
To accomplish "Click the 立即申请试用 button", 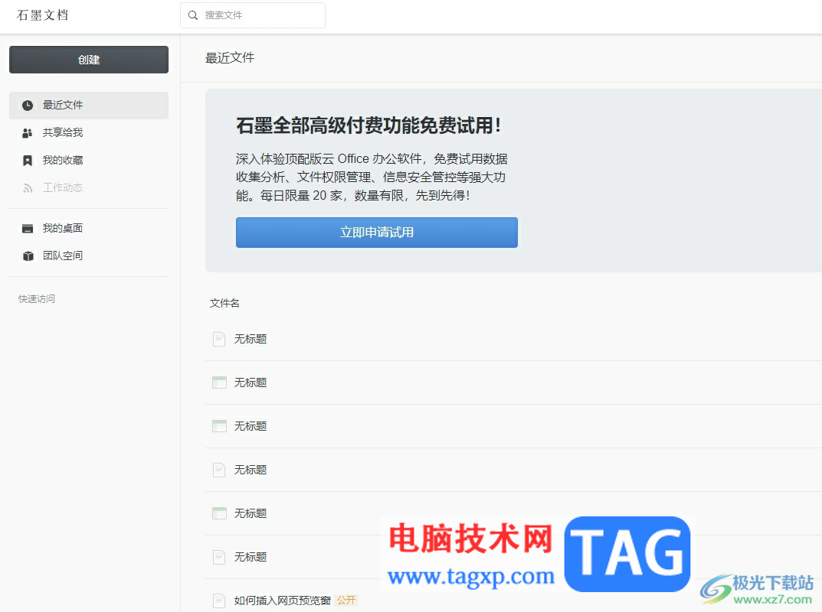I will pos(376,233).
